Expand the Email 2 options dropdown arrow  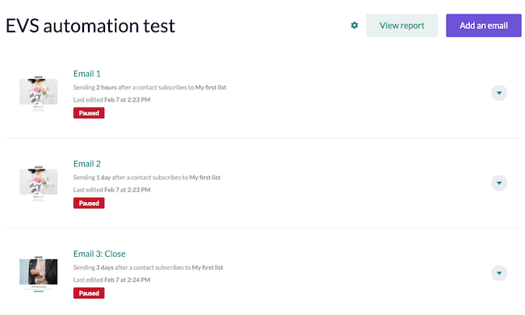click(x=499, y=183)
